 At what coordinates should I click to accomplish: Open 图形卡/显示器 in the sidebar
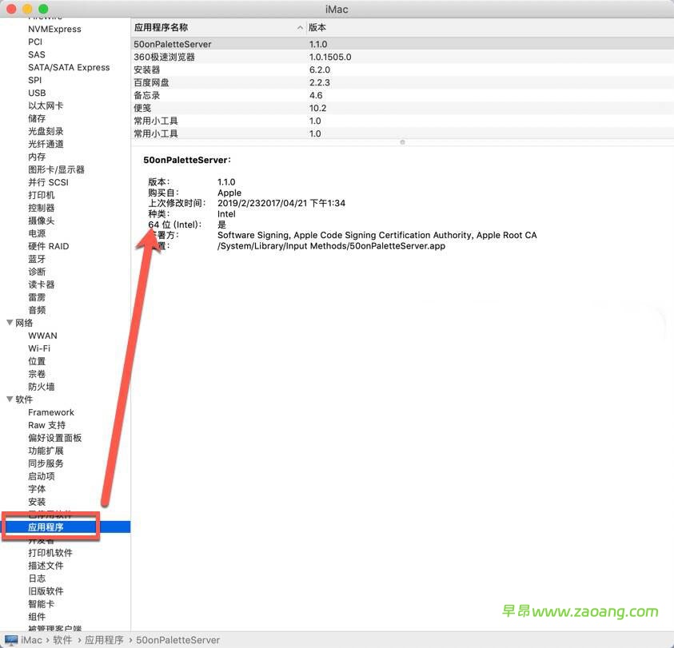(56, 169)
